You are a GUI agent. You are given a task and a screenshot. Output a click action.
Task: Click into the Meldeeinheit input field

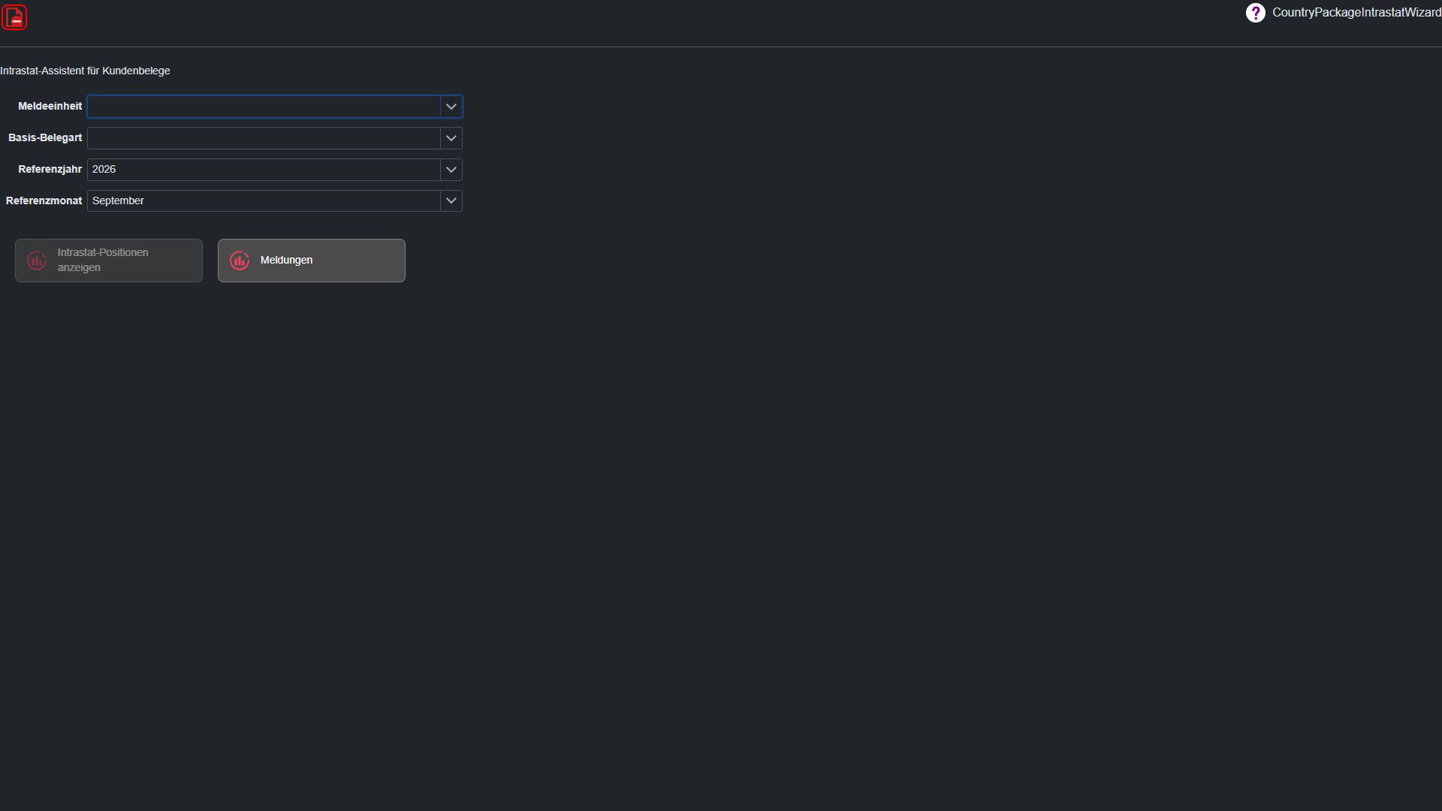point(264,107)
